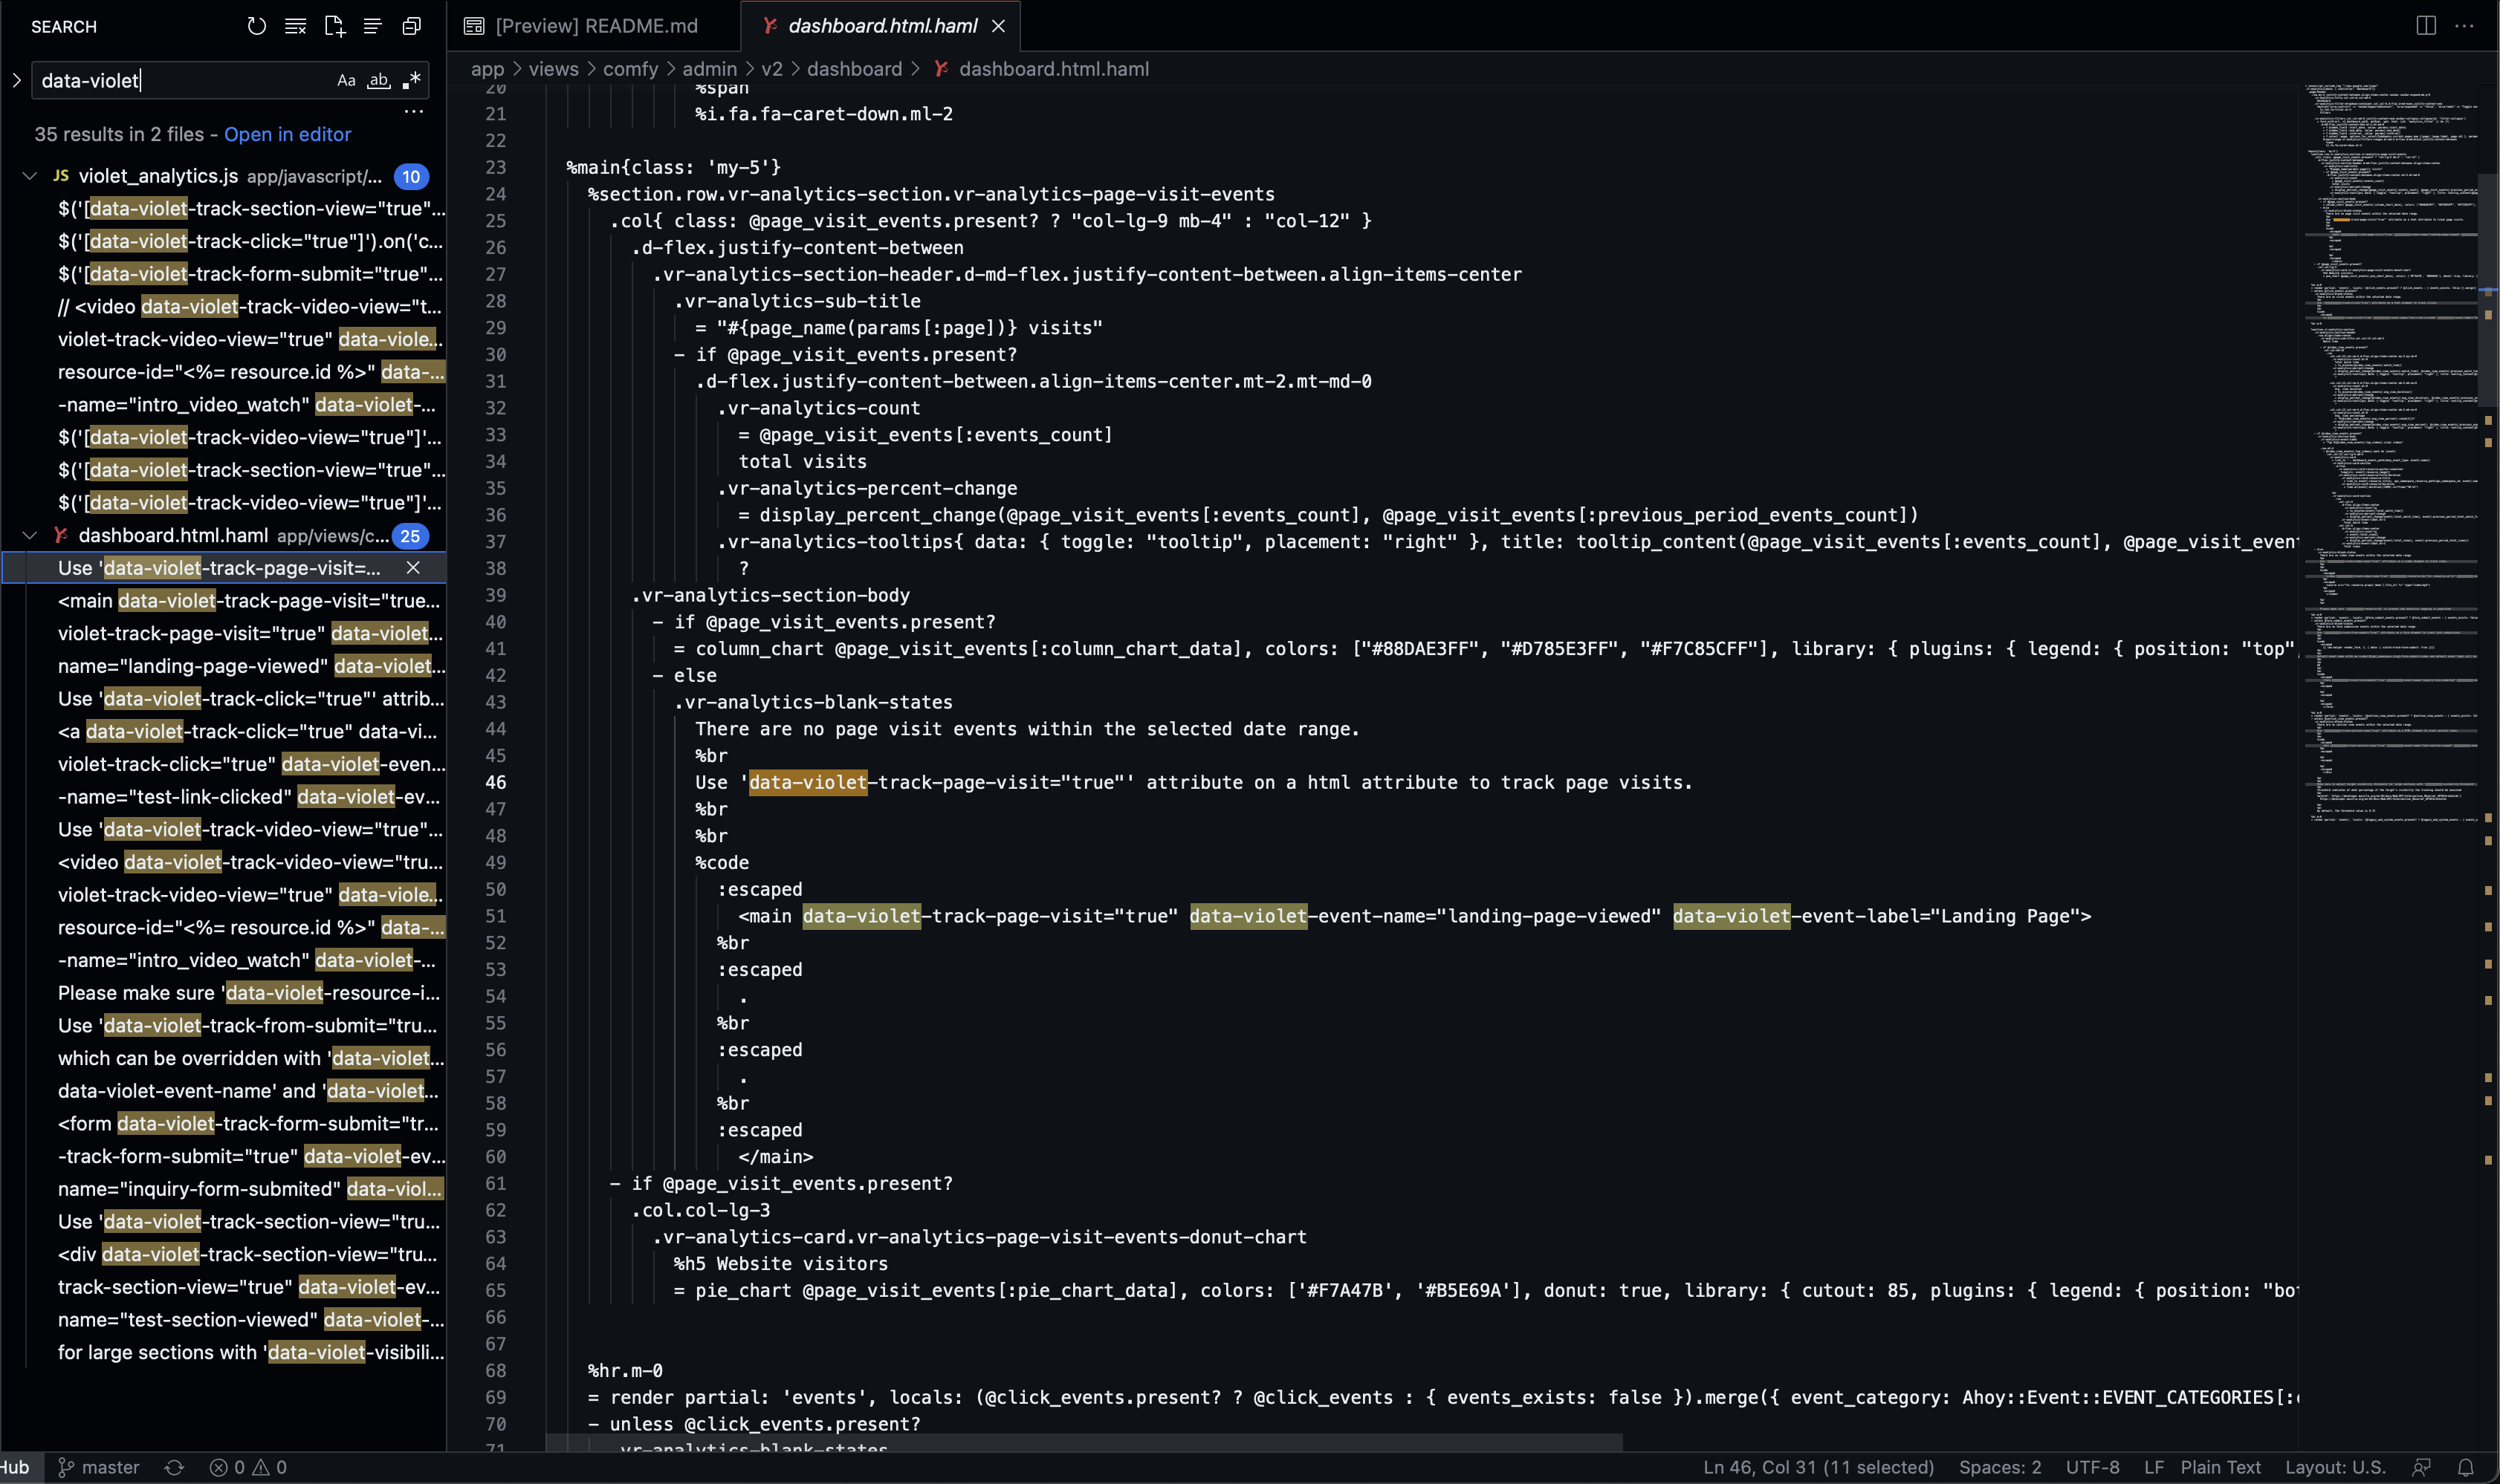Image resolution: width=2500 pixels, height=1484 pixels.
Task: Collapse the violet_analytics.js results group
Action: [28, 176]
